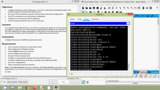Click the phone-shaped device icon in toolbar

143,8
